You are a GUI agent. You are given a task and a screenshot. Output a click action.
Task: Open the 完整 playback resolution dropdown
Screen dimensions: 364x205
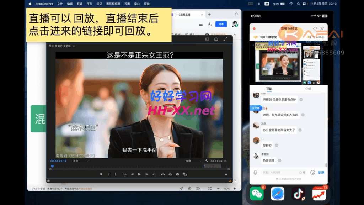click(194, 161)
